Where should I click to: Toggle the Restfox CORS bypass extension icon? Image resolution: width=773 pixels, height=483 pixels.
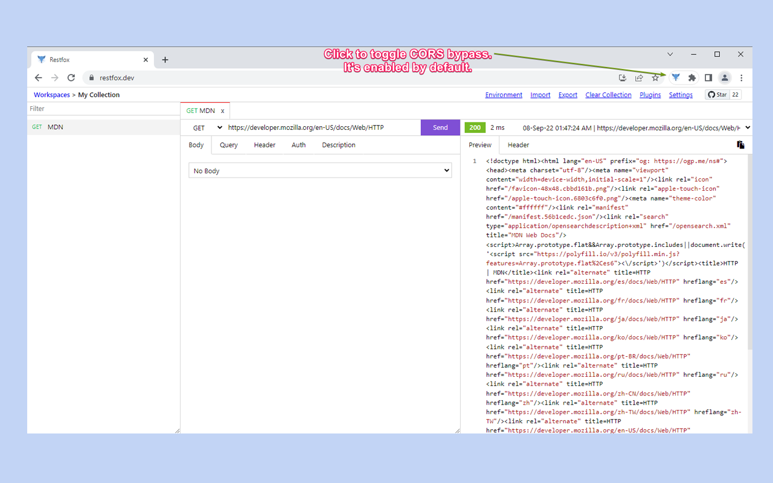pyautogui.click(x=675, y=77)
